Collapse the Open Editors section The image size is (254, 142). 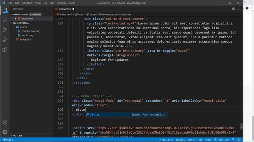tap(21, 15)
